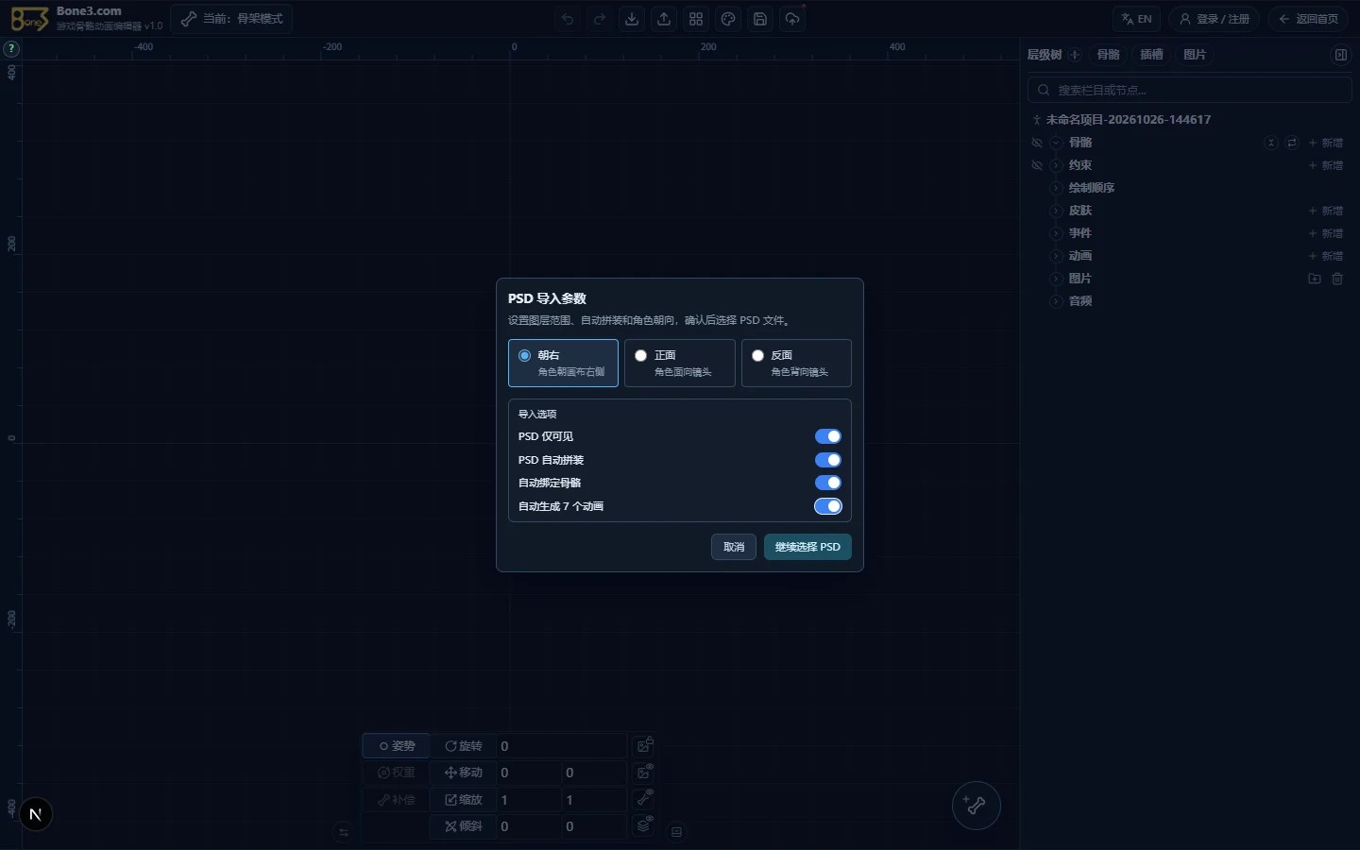Viewport: 1360px width, 850px height.
Task: Toggle the PSD 自动拼装 switch
Action: point(828,460)
